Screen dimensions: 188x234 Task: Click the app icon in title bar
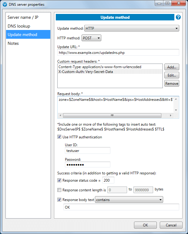pyautogui.click(x=5, y=5)
